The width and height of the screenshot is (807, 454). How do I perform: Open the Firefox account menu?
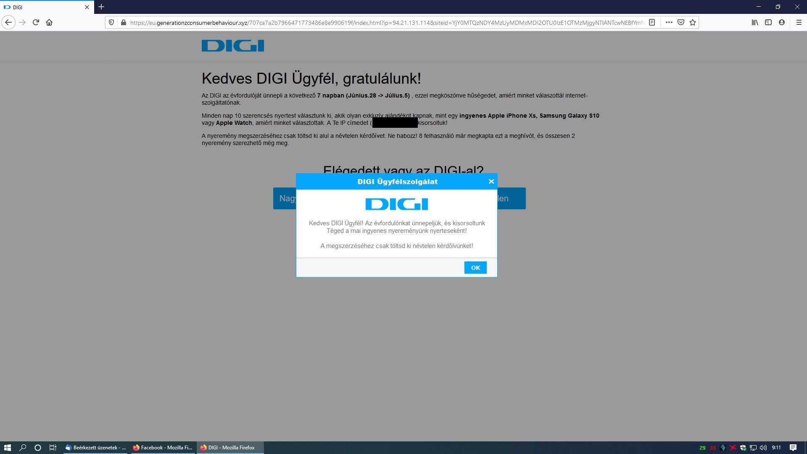click(x=782, y=22)
